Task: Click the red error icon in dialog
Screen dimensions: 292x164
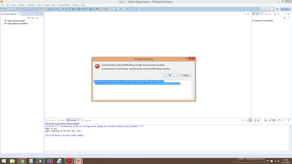Action: 97,66
